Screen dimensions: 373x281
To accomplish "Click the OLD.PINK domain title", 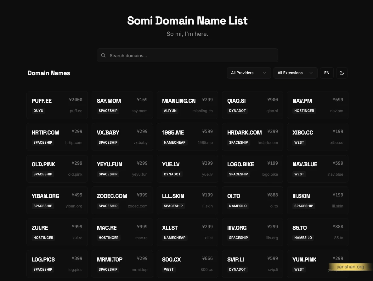I will click(43, 164).
